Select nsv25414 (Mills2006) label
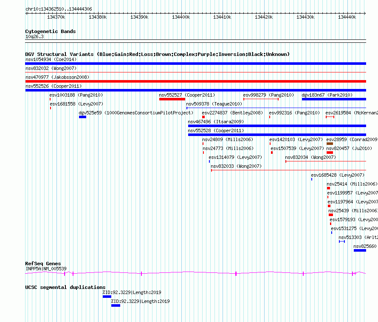378x322 pixels. [x=352, y=184]
